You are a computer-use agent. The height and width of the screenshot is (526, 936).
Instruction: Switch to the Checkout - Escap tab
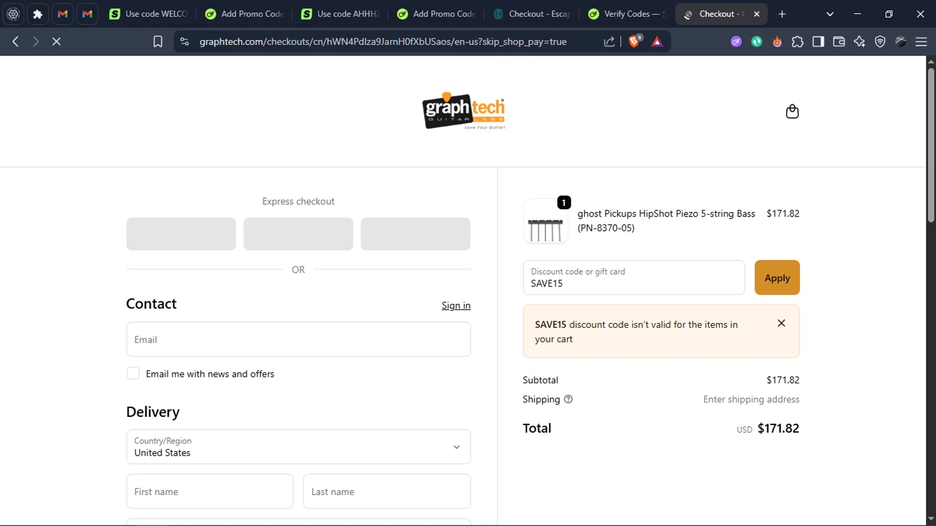[x=532, y=14]
